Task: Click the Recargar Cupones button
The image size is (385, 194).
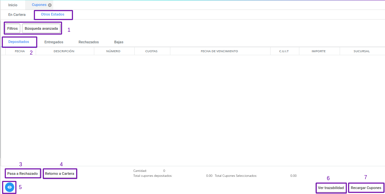Action: (x=366, y=188)
